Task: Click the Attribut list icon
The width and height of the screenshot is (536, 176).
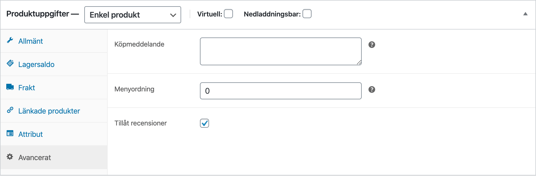Action: (10, 133)
